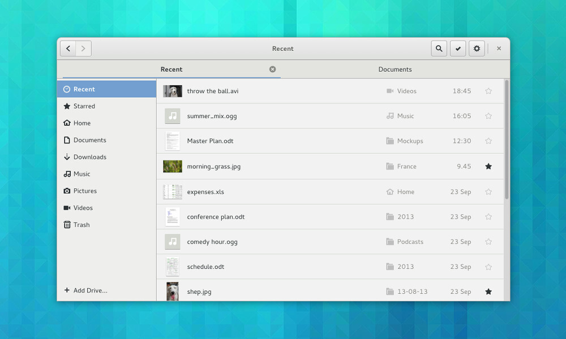
Task: Select the Recent clock icon in sidebar
Action: click(67, 89)
